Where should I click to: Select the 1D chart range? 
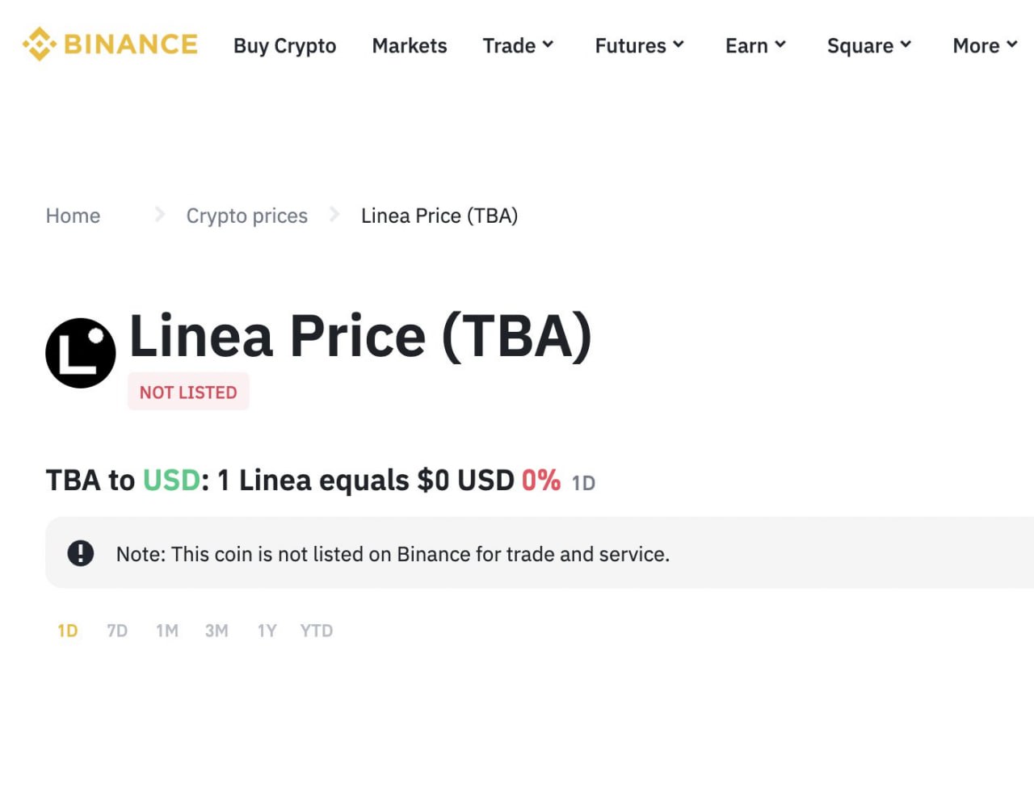(x=68, y=631)
